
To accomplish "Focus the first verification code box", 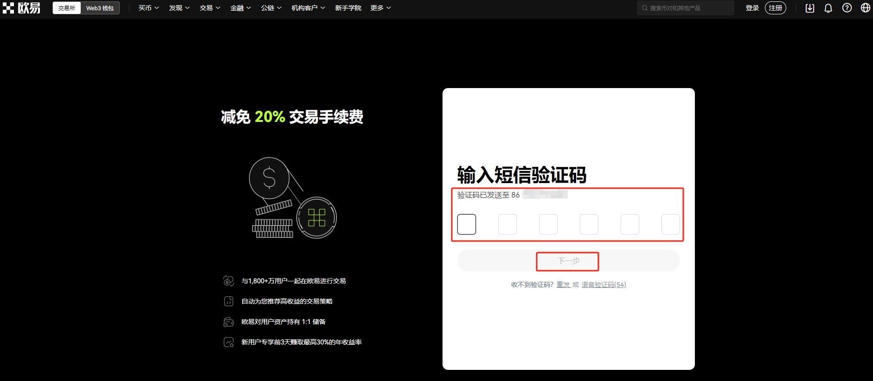I will coord(466,224).
